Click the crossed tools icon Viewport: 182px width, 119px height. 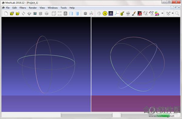pos(168,13)
